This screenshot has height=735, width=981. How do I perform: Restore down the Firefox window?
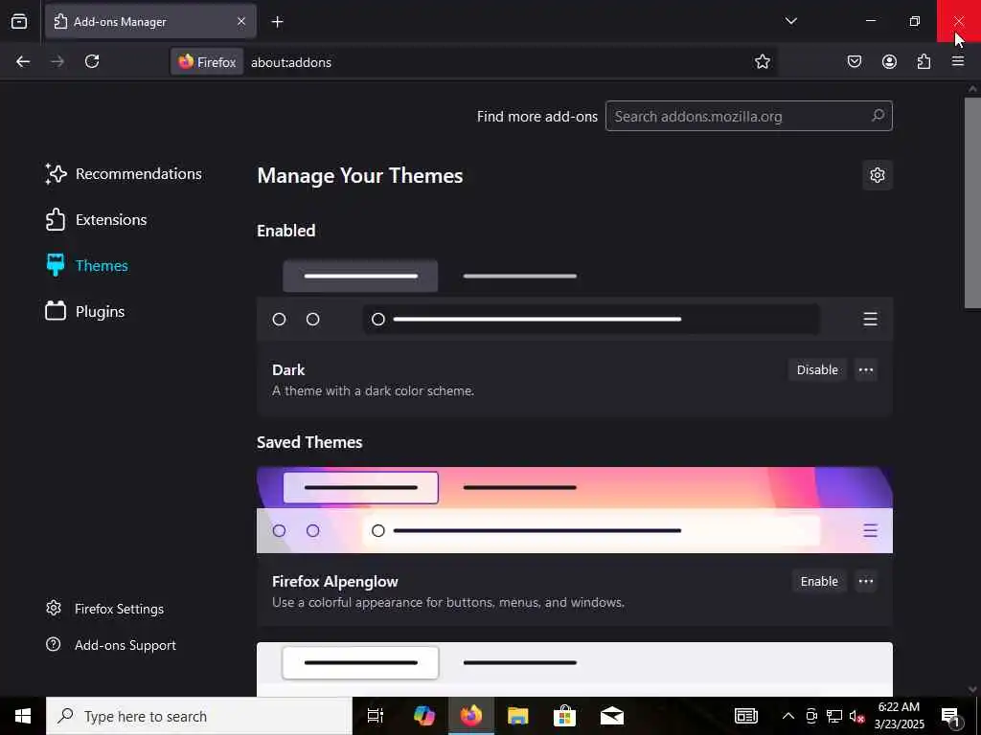pos(915,21)
